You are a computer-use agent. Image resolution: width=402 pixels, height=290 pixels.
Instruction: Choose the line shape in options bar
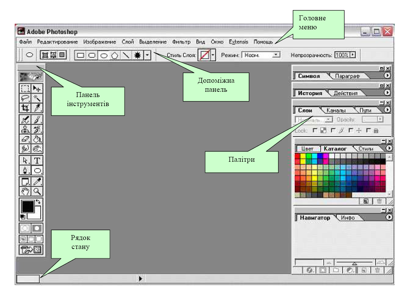[126, 55]
